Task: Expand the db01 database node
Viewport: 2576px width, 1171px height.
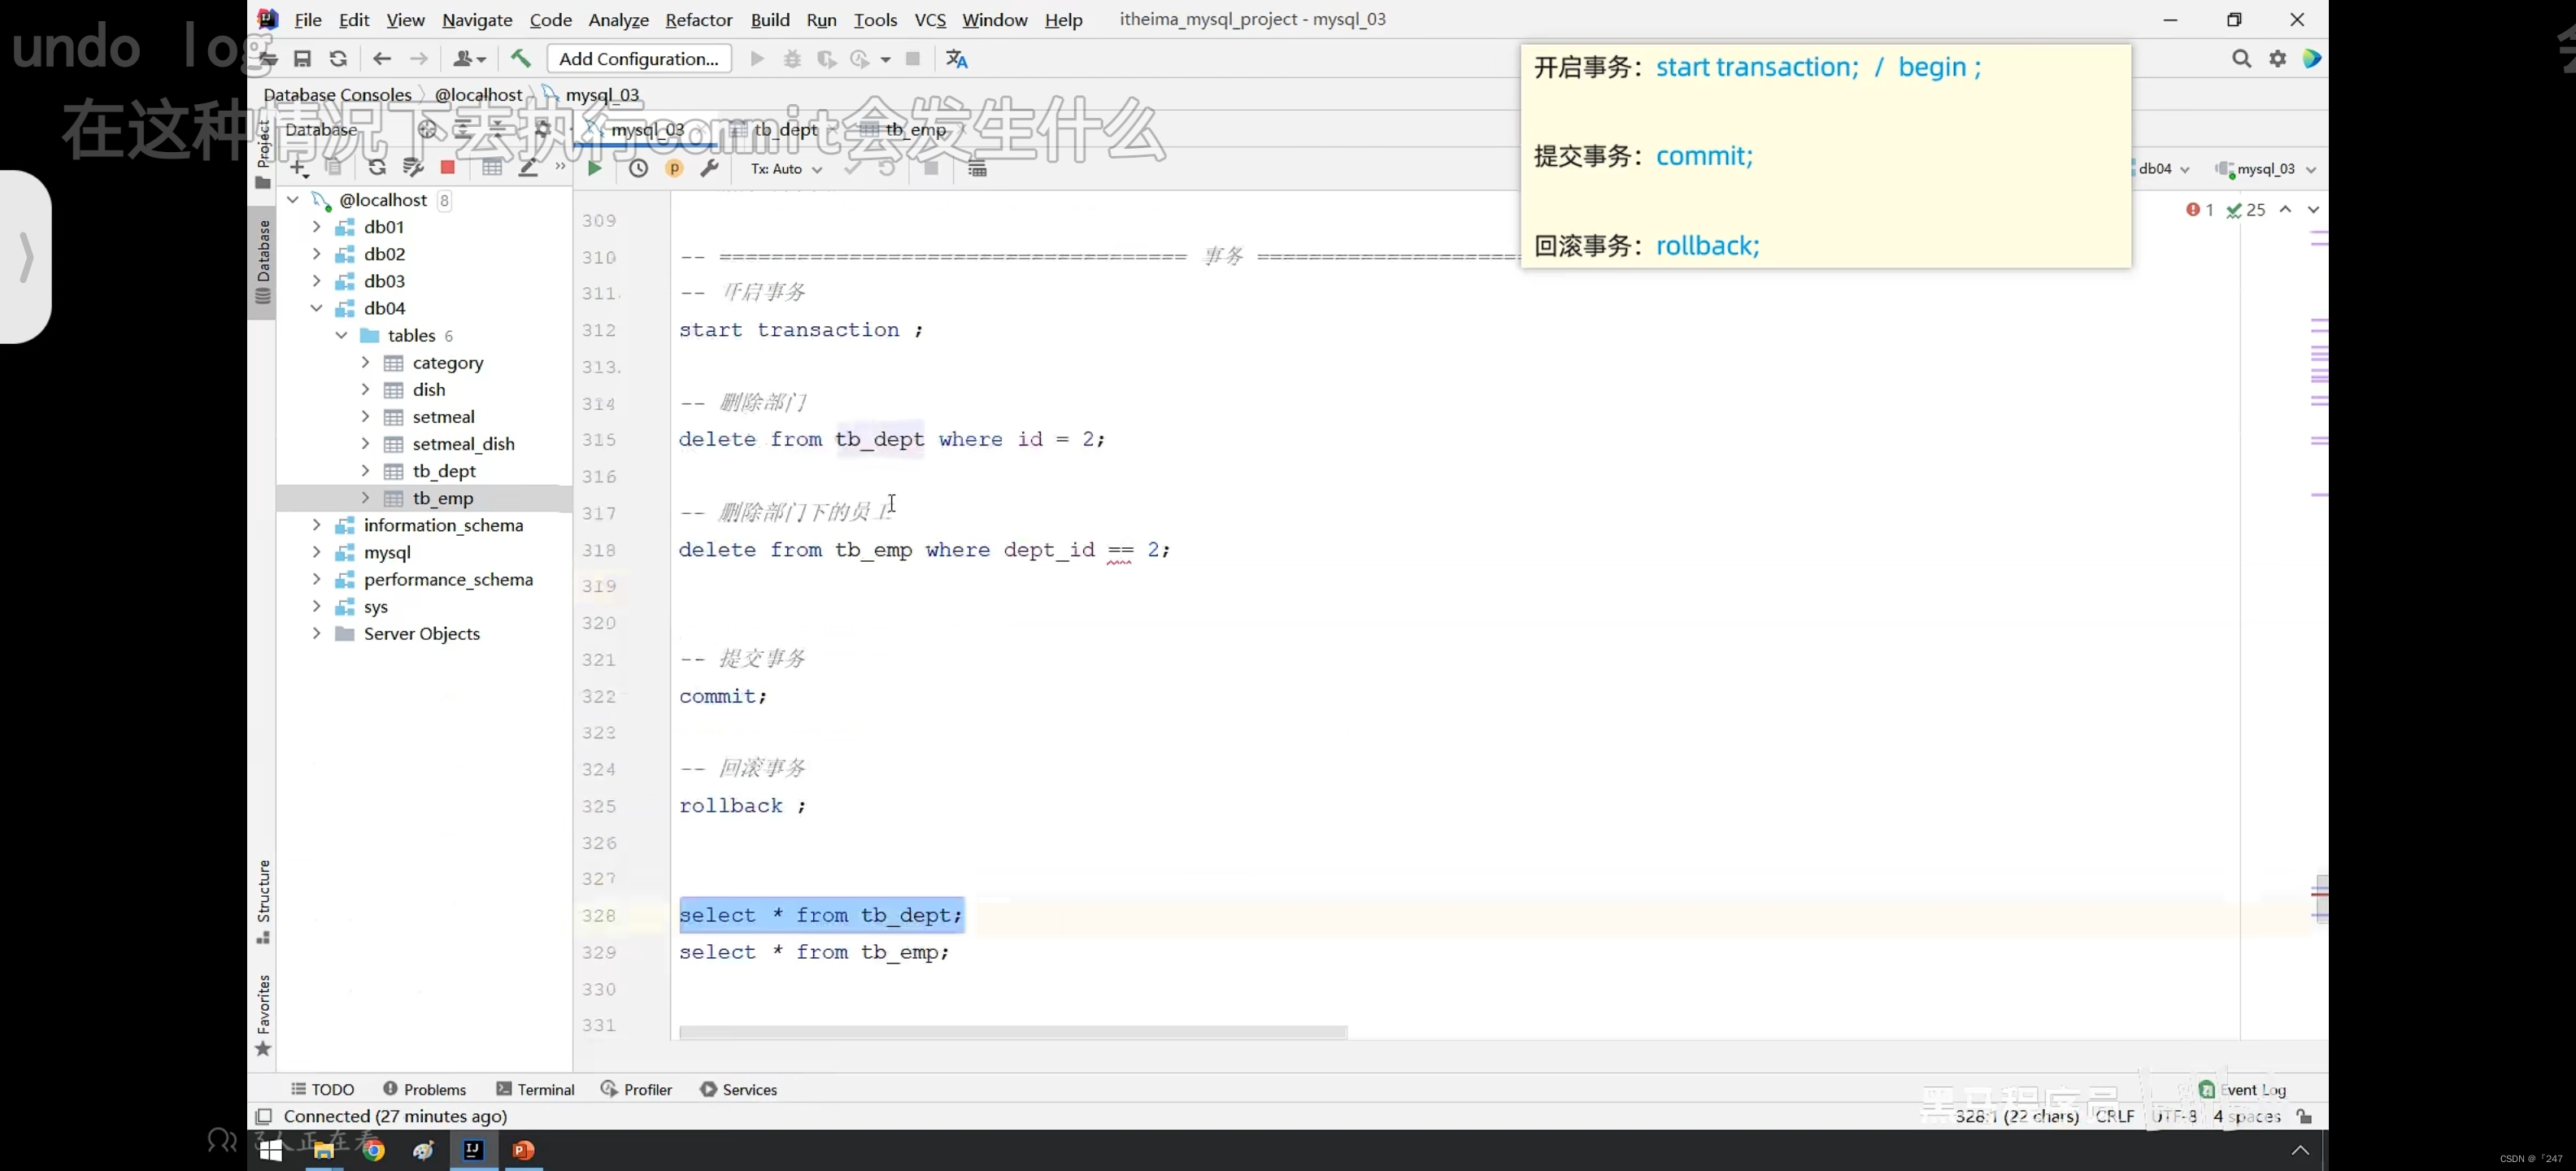Action: (316, 227)
